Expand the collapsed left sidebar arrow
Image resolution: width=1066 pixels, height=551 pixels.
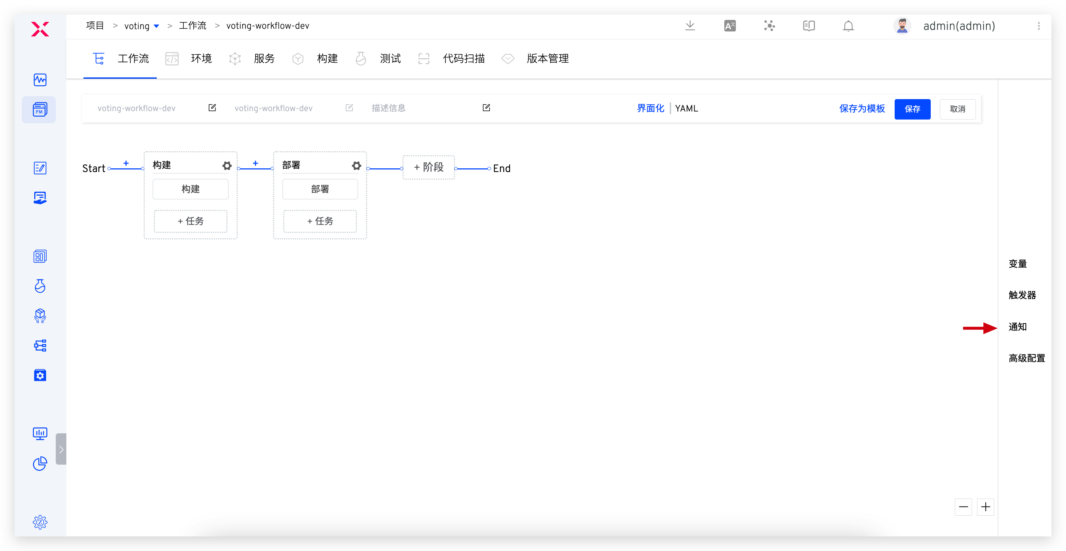coord(61,449)
